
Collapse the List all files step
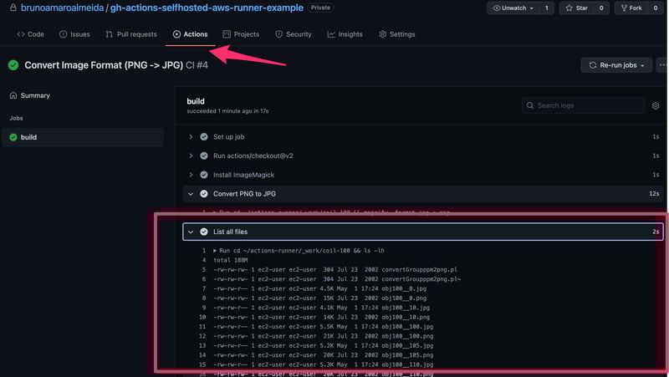[191, 232]
